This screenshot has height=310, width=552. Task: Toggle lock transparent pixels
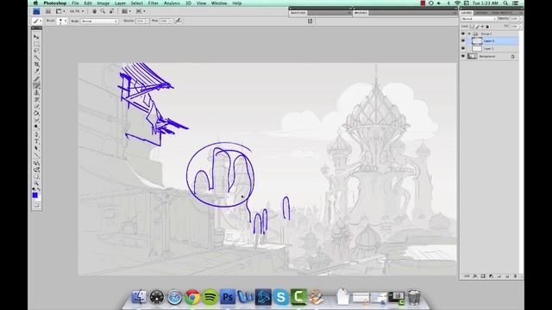[472, 27]
